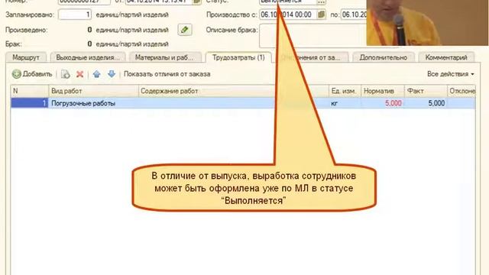
Task: Click the Вид работ column header
Action: [93, 91]
